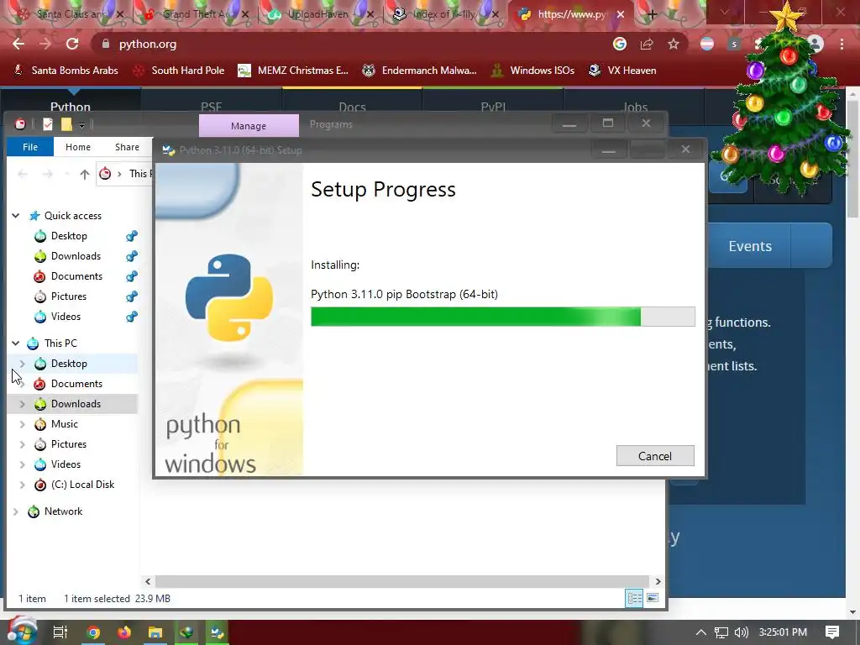
Task: Expand (C:) Local Disk node
Action: coord(23,485)
